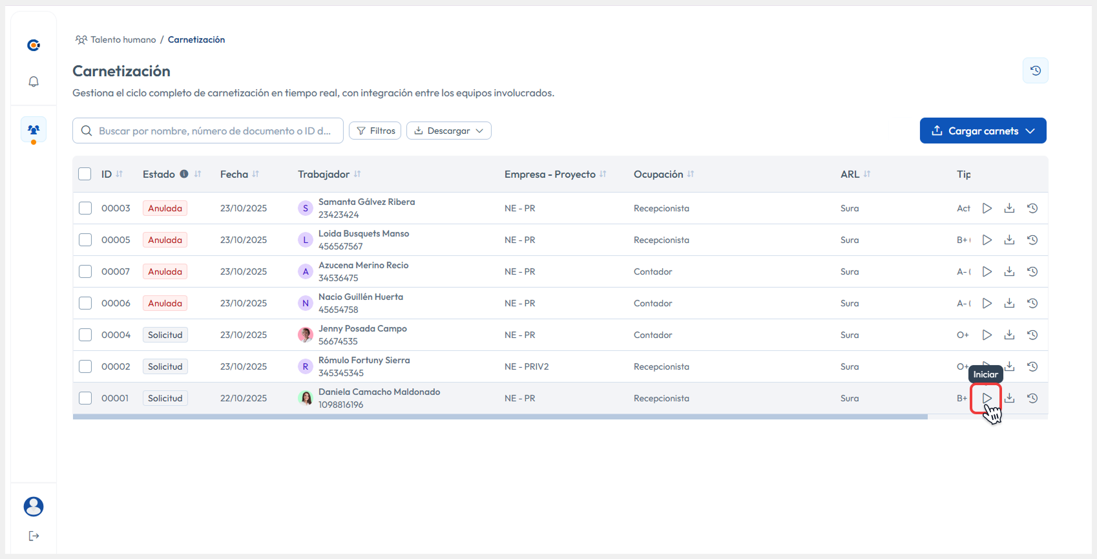Click the worker search input field
The image size is (1097, 559).
coord(214,131)
